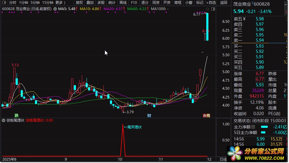Viewport: 289px width, 163px height.
Task: Click stock name 茂业商业 in right panel
Action: coord(242,4)
